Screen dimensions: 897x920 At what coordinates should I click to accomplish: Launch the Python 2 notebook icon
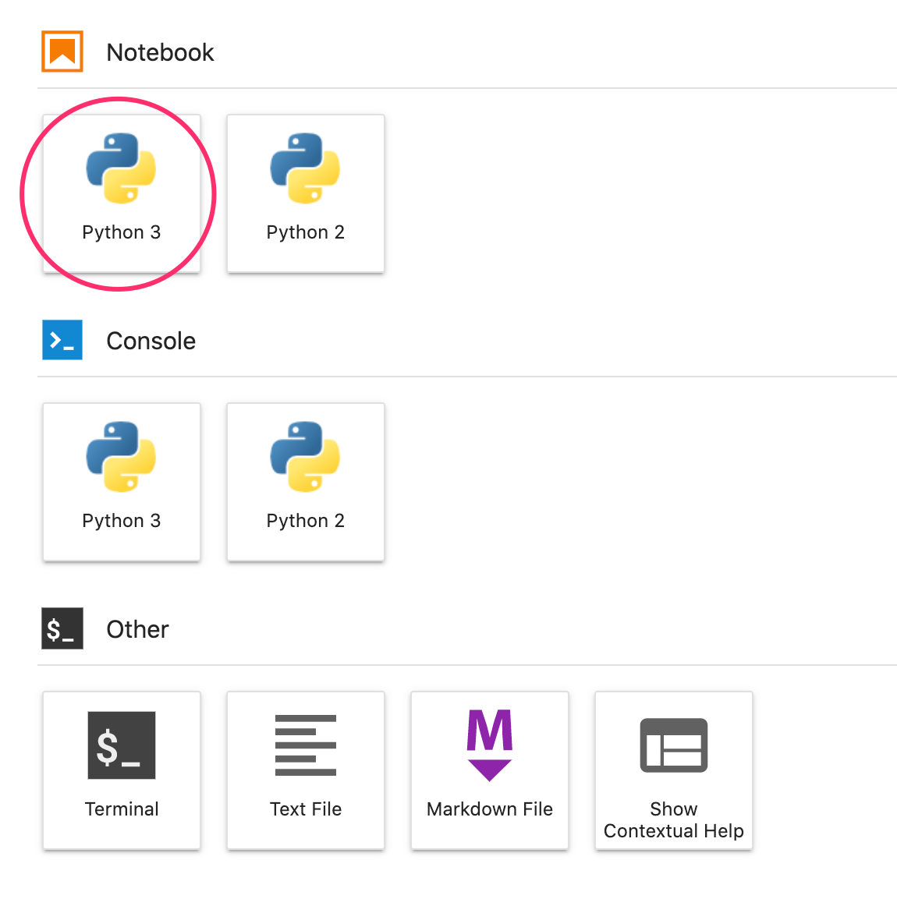click(x=305, y=168)
